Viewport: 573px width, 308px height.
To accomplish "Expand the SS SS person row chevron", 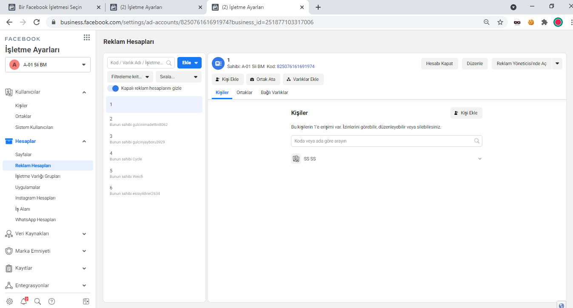I will 480,159.
